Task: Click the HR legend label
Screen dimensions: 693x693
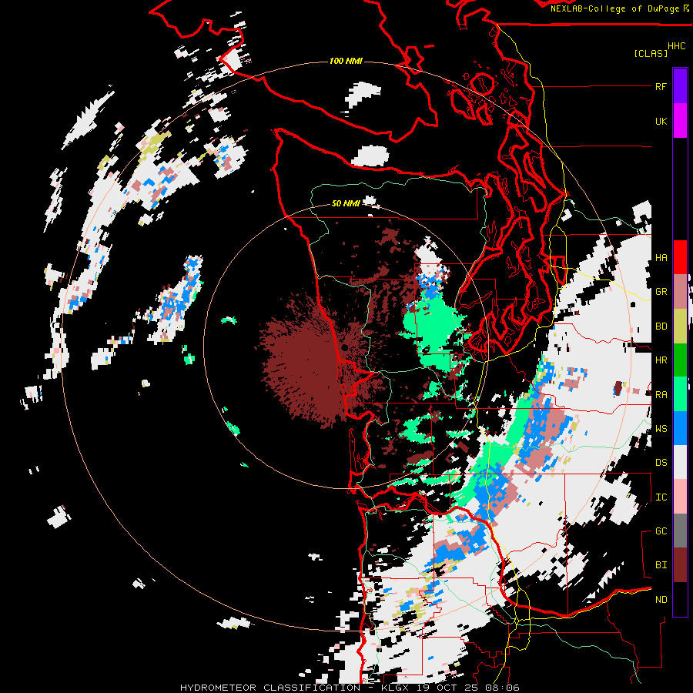Action: click(x=661, y=360)
